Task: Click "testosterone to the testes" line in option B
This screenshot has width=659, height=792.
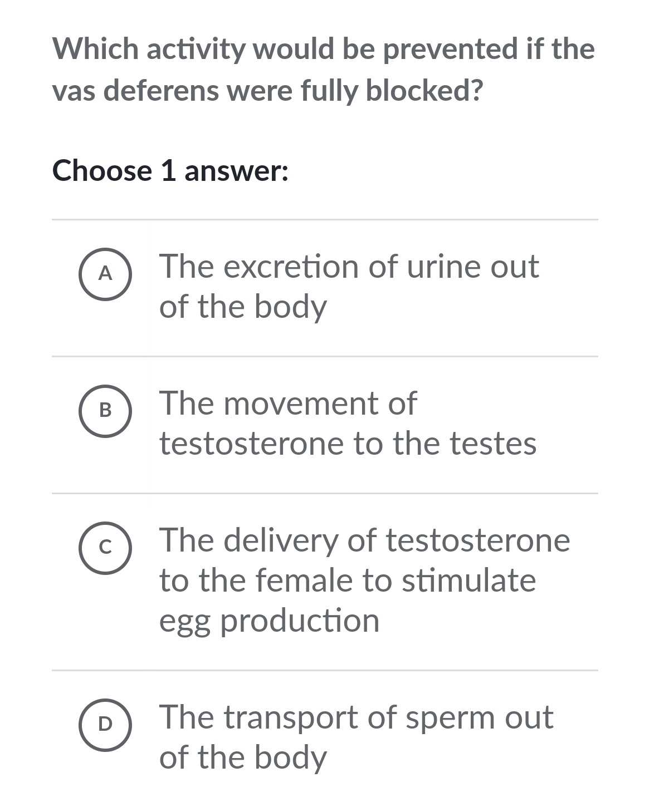Action: (x=348, y=444)
